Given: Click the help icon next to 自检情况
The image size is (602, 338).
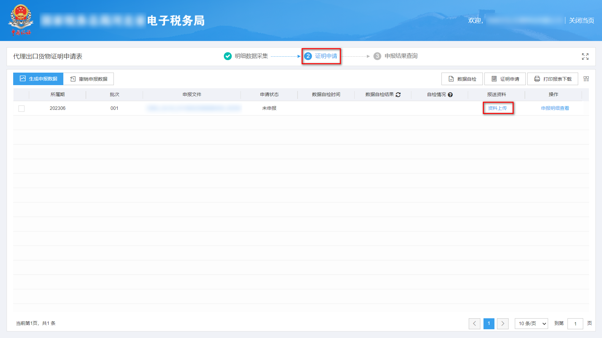Looking at the screenshot, I should coord(451,95).
